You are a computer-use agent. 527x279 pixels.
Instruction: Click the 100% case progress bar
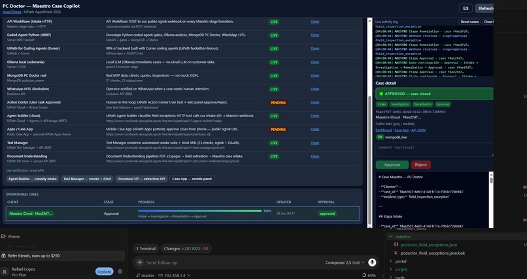coord(199,211)
